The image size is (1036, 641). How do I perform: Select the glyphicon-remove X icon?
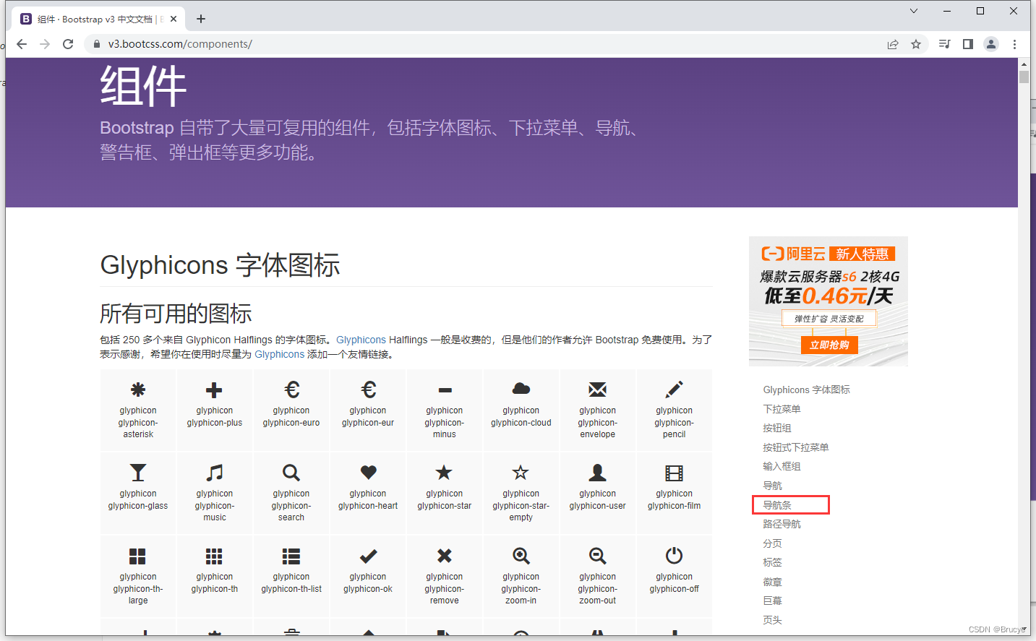(445, 556)
